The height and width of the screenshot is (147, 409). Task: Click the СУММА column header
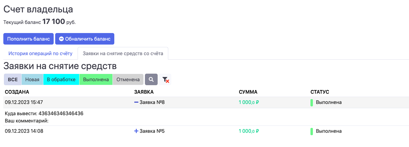click(x=248, y=92)
